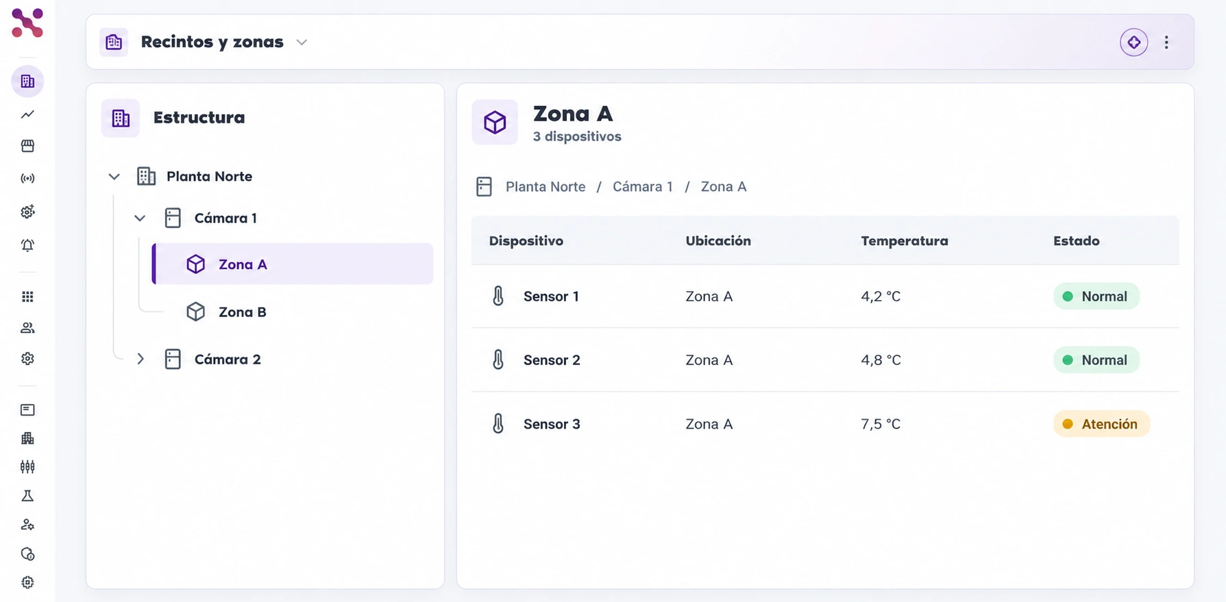Click the storefront icon in sidebar
The height and width of the screenshot is (602, 1226).
point(27,146)
